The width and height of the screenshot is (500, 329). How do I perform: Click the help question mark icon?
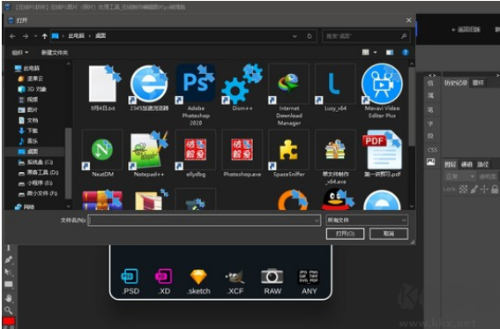(406, 53)
